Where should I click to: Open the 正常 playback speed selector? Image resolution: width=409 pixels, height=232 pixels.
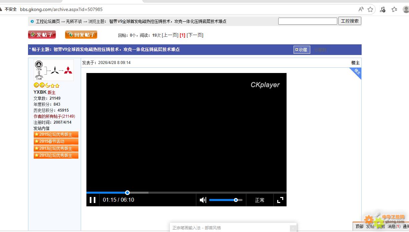tap(260, 200)
